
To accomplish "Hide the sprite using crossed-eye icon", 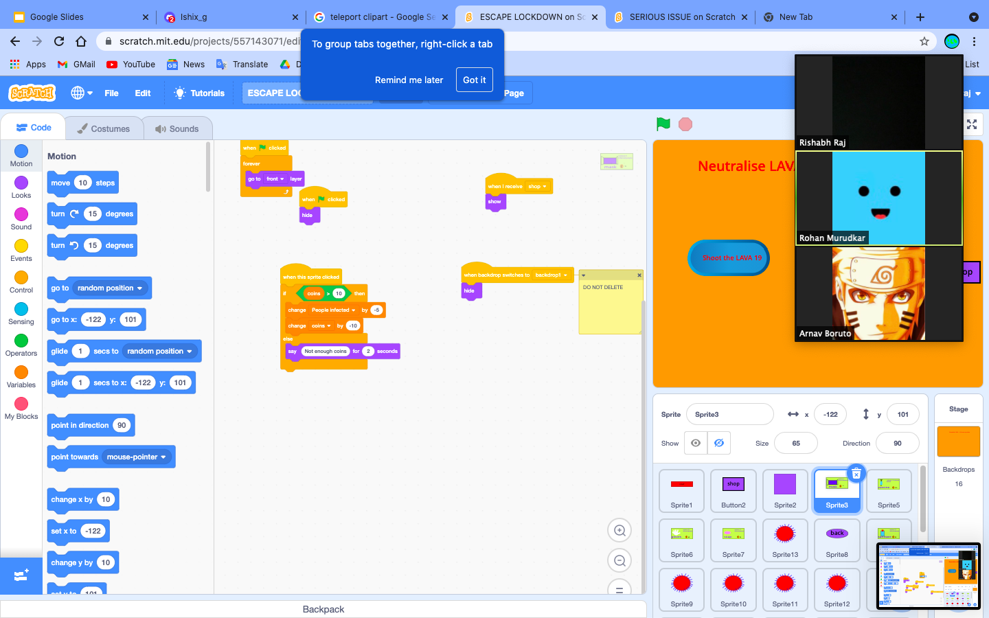I will (719, 443).
